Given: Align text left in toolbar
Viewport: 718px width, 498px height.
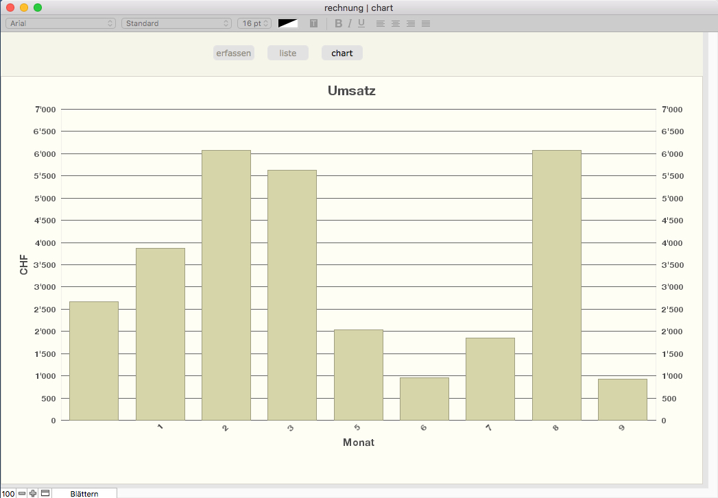Looking at the screenshot, I should (x=381, y=23).
